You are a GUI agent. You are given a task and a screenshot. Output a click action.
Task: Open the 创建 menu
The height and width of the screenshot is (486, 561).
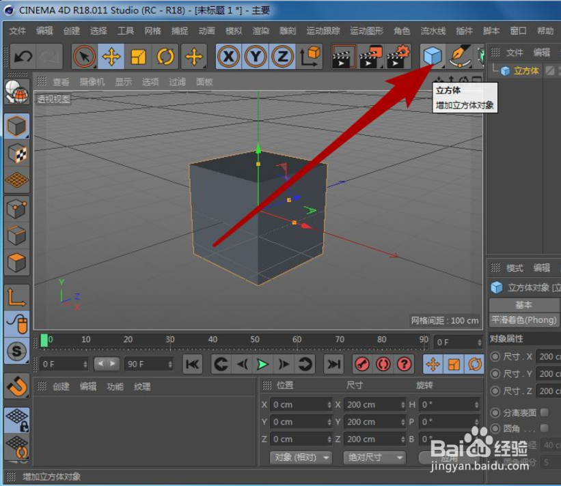[72, 31]
